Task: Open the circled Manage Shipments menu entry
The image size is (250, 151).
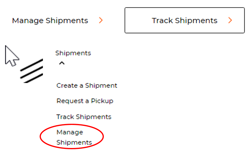Action: point(74,137)
